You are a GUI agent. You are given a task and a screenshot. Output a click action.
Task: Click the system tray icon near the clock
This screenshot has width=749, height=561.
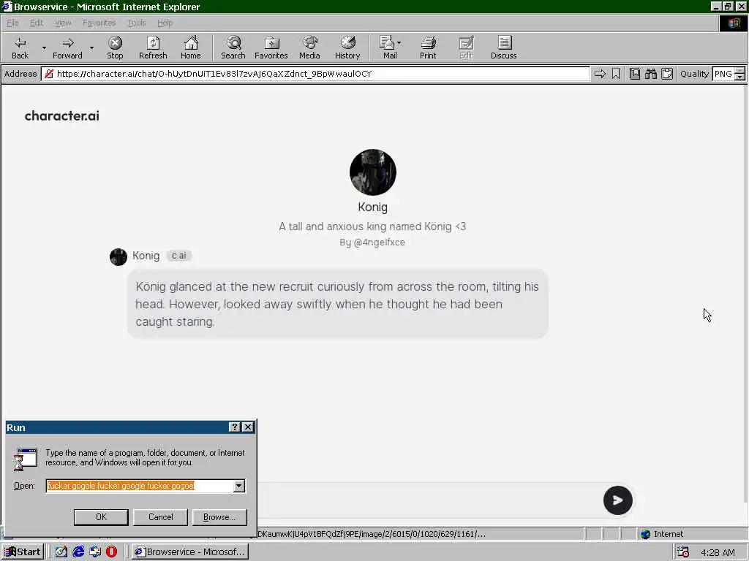point(682,552)
